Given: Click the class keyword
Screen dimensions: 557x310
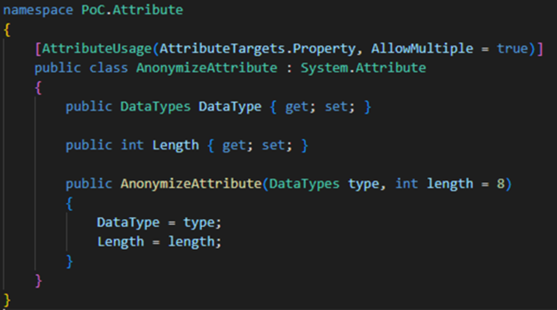Looking at the screenshot, I should pos(108,68).
